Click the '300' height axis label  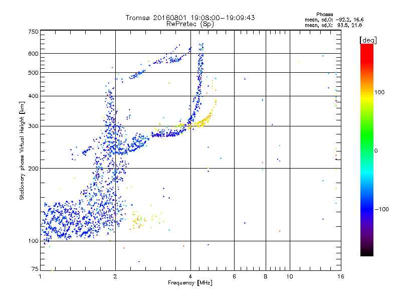click(33, 126)
